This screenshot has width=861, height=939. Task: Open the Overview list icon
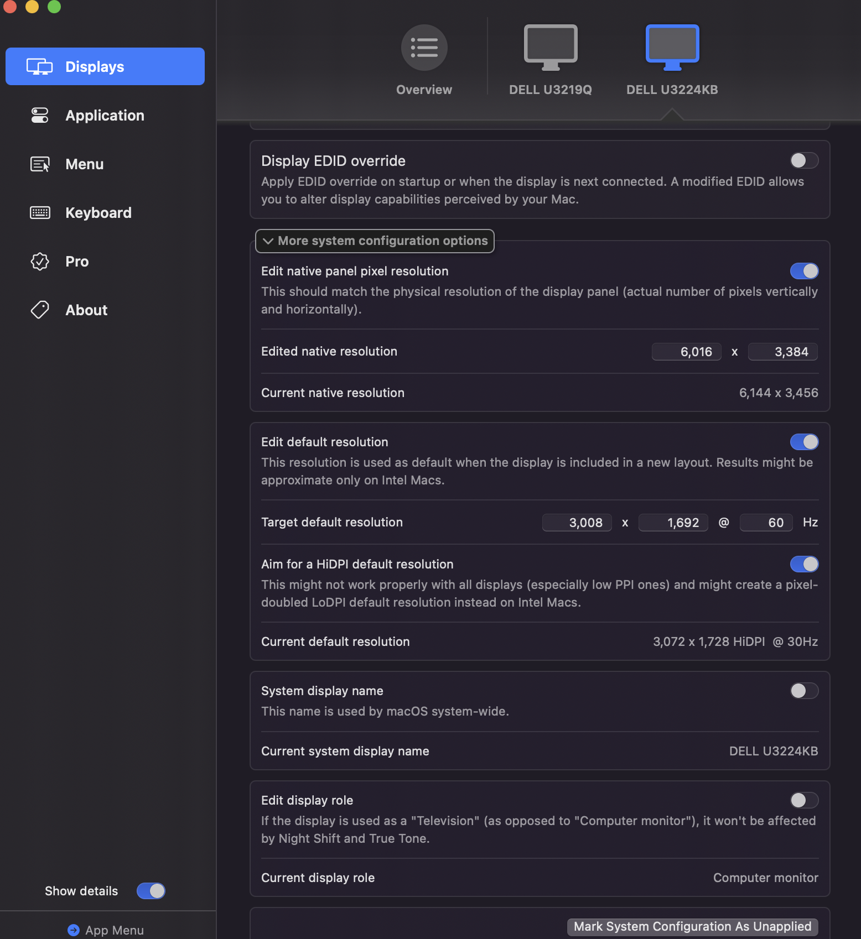point(424,48)
